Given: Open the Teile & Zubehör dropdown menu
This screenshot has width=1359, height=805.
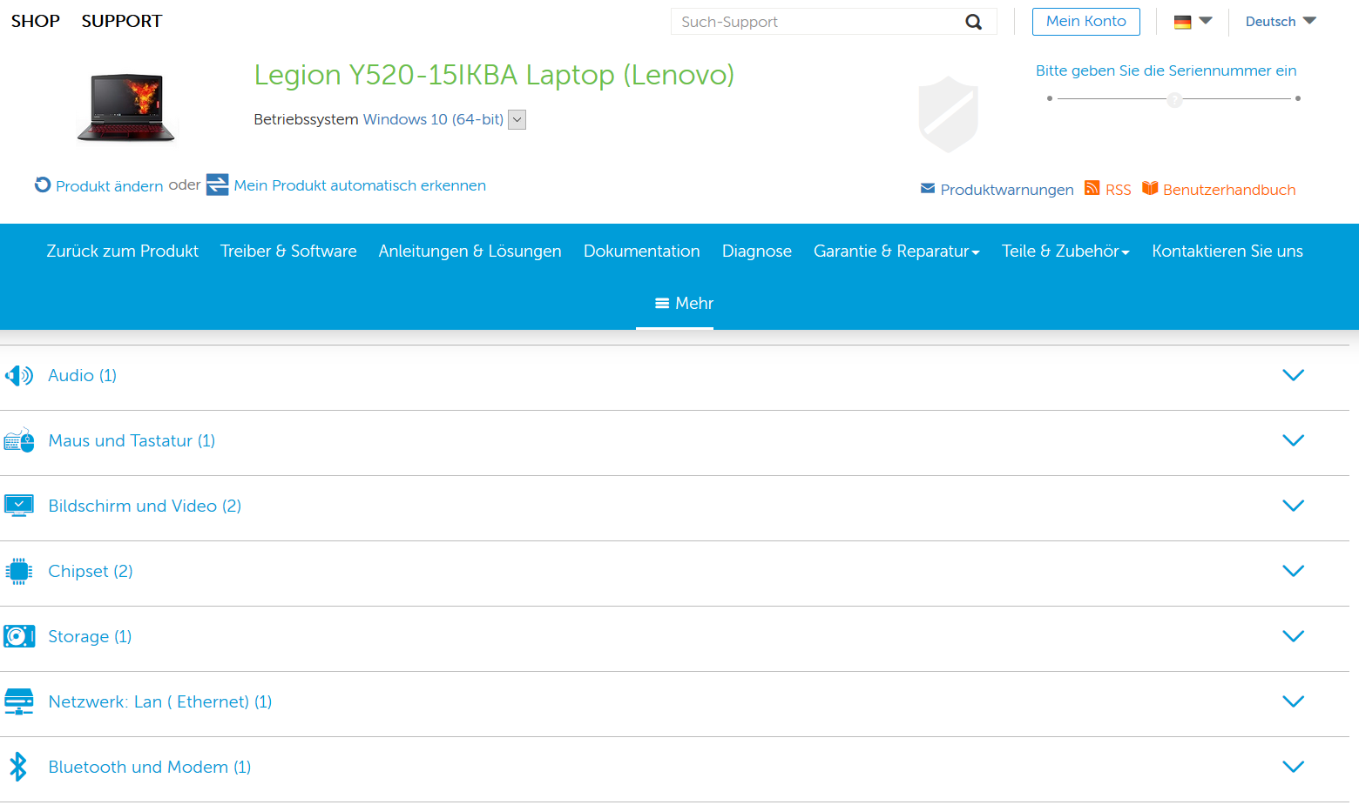Looking at the screenshot, I should [x=1065, y=251].
